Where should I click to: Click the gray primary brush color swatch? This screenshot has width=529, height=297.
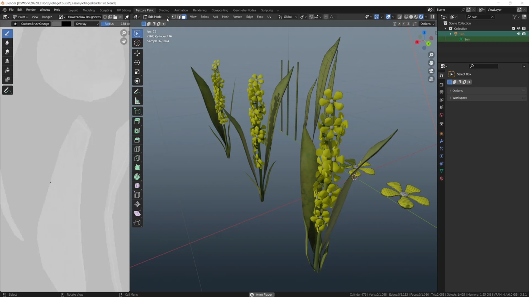tap(57, 24)
